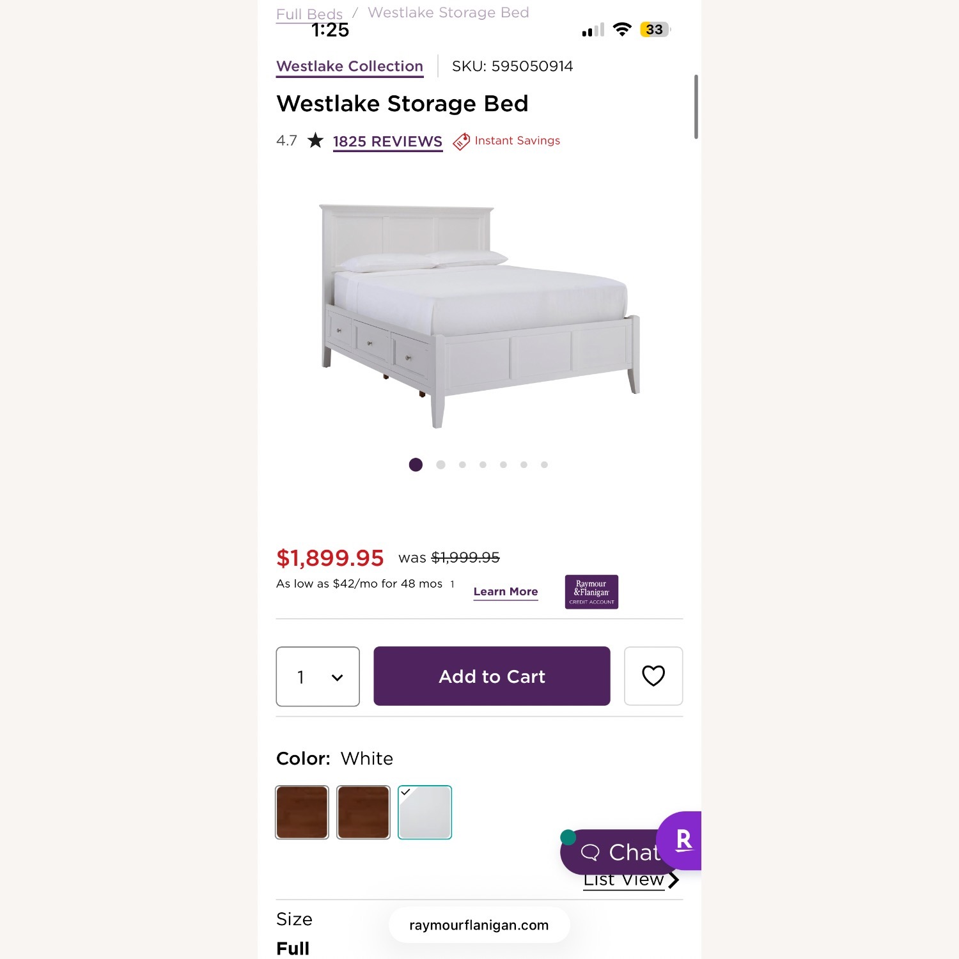
Task: Open the Full Beds breadcrumb category
Action: click(309, 13)
